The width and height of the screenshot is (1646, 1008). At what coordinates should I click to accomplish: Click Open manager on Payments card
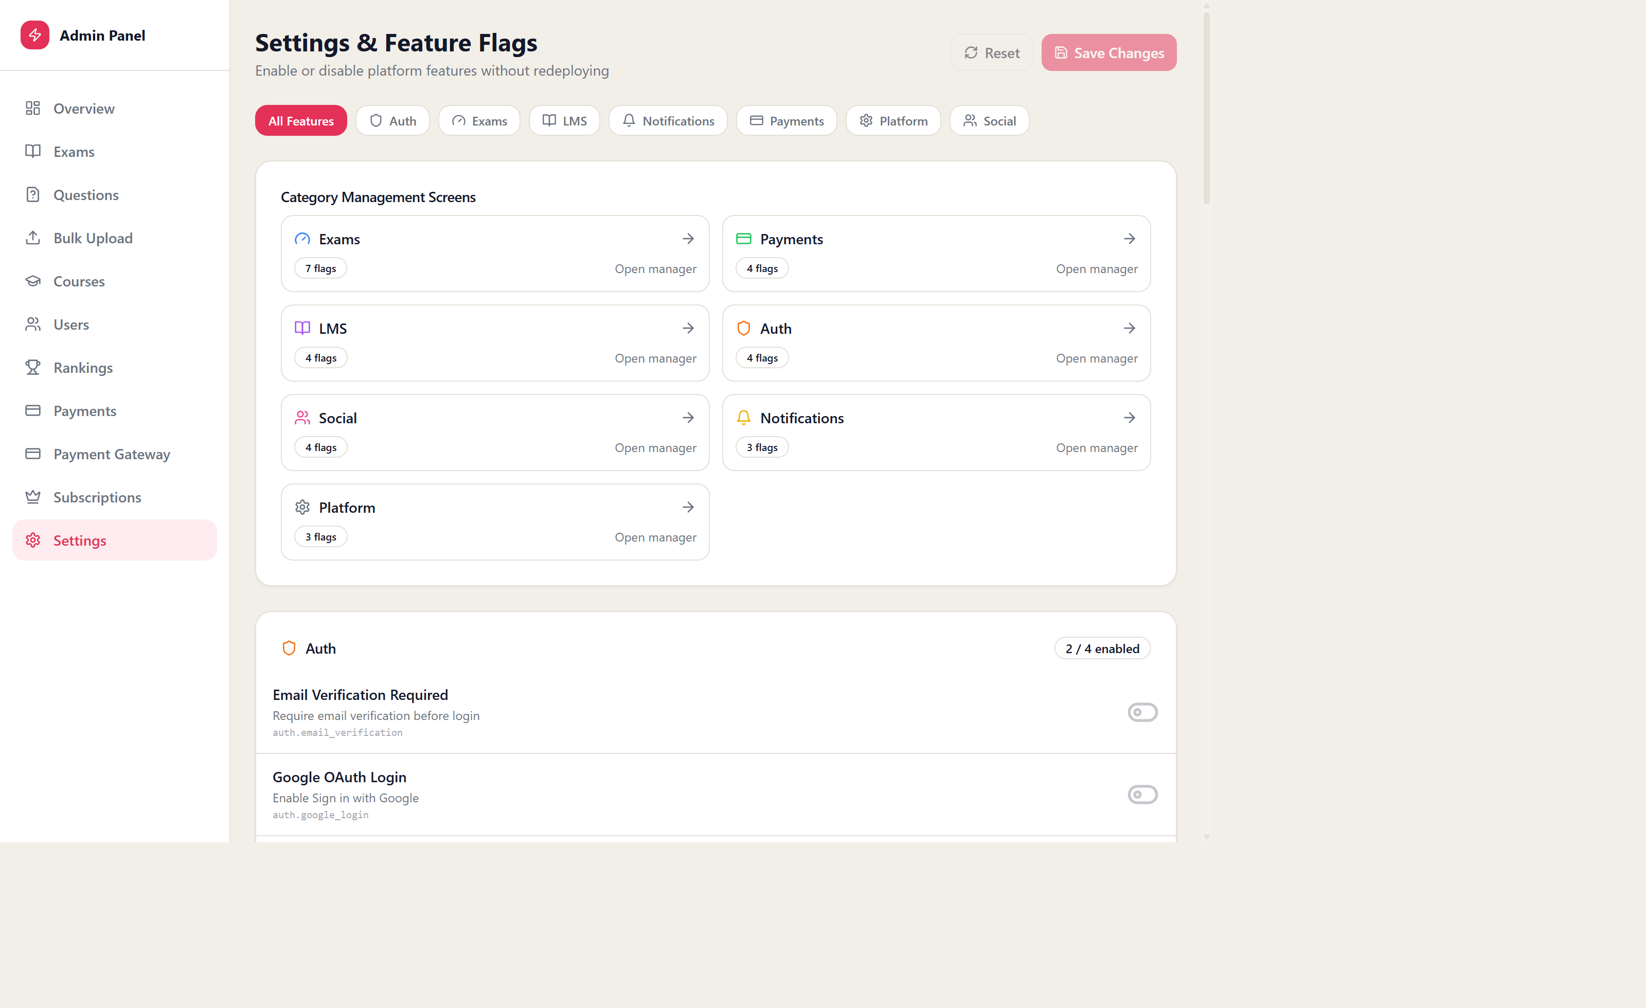tap(1097, 268)
